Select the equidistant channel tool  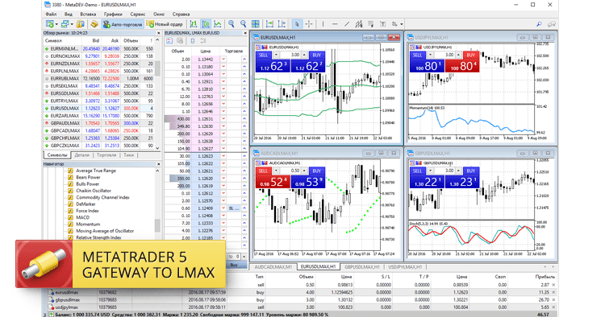click(359, 24)
